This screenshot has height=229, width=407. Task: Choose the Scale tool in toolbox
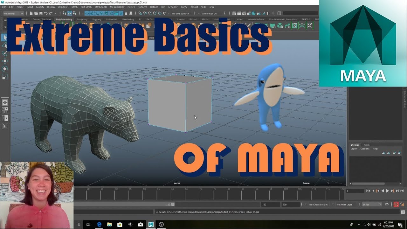[5, 77]
